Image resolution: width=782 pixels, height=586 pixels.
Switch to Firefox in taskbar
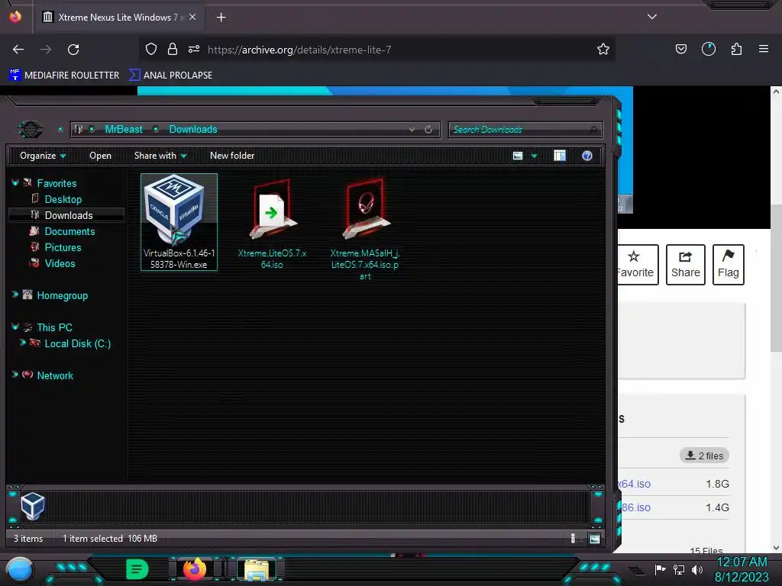click(195, 569)
